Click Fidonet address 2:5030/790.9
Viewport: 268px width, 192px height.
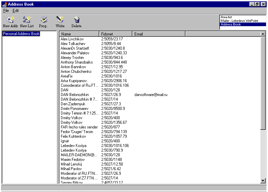click(x=112, y=150)
